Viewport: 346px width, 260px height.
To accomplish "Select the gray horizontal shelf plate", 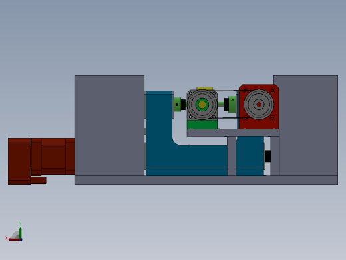I will tap(233, 133).
